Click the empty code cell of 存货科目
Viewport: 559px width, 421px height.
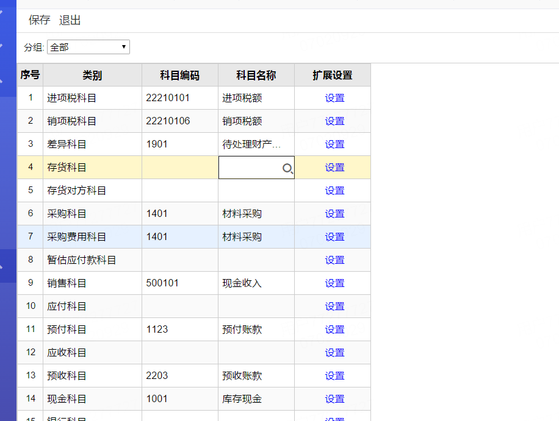tap(180, 168)
